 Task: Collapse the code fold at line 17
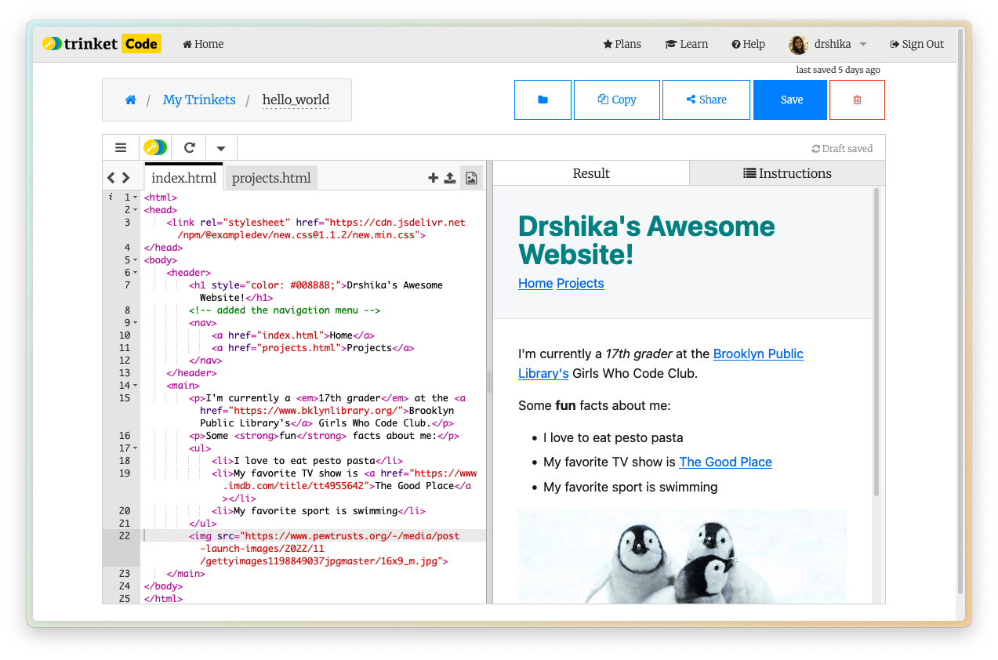pyautogui.click(x=135, y=448)
